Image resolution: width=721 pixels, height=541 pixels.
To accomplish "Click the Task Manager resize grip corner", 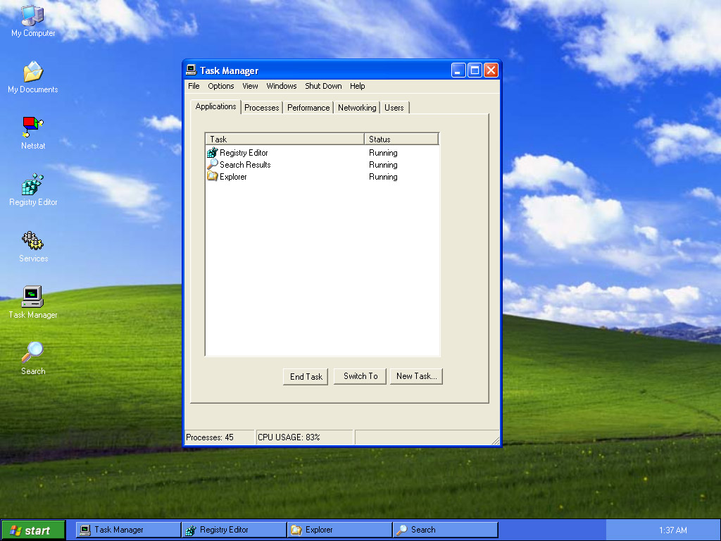I will click(x=495, y=440).
